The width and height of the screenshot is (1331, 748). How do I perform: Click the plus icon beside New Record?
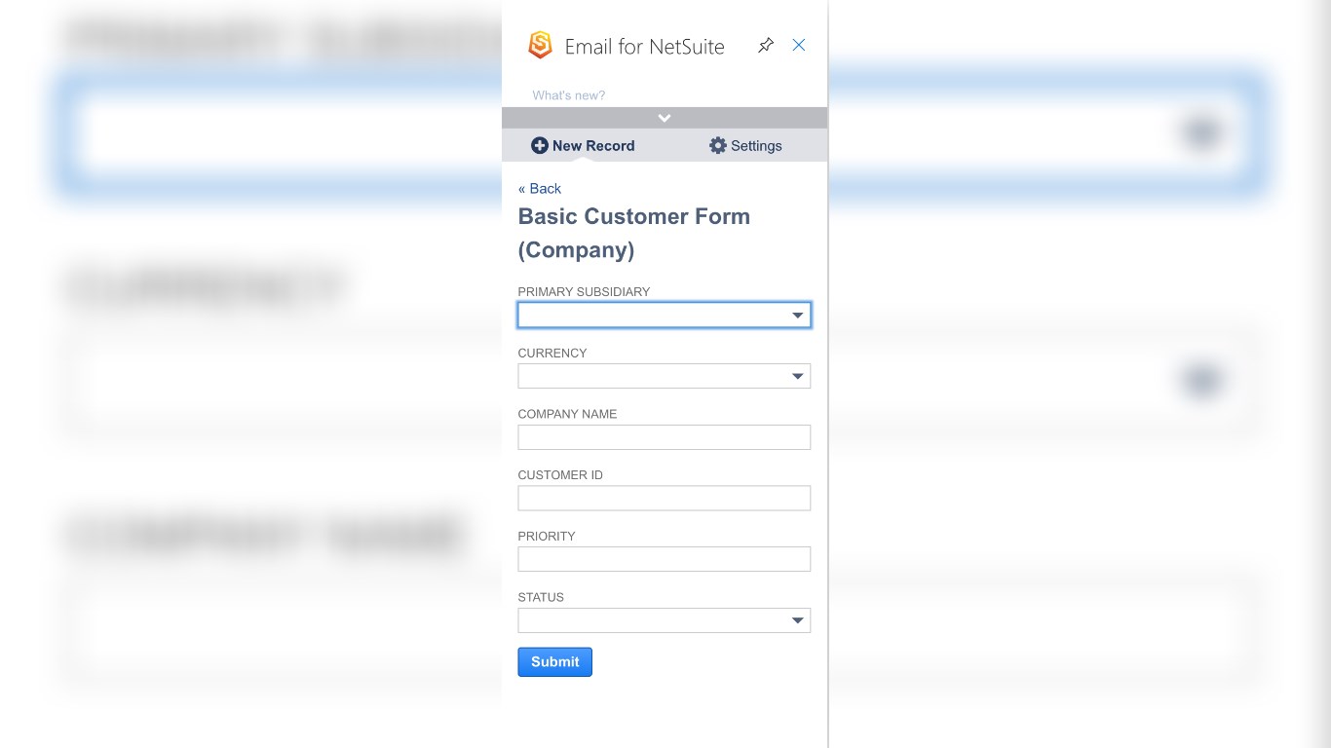pos(540,145)
